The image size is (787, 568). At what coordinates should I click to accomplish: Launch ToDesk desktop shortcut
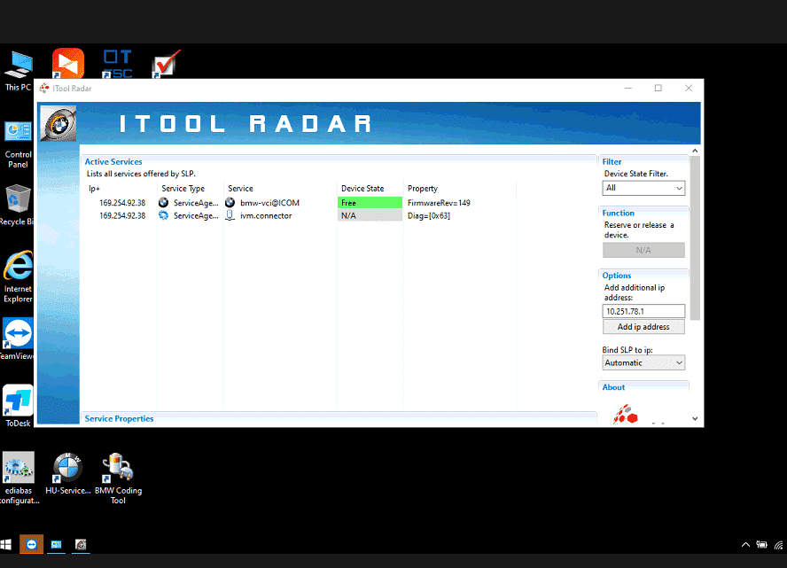coord(18,406)
